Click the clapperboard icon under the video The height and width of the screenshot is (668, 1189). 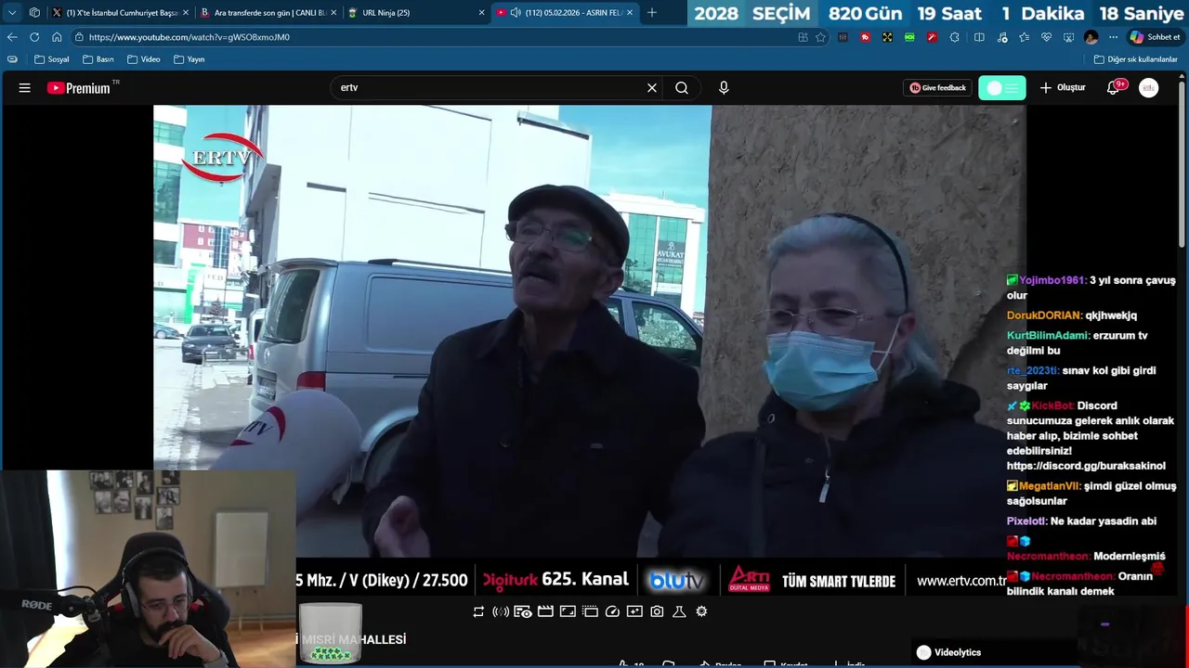click(545, 611)
